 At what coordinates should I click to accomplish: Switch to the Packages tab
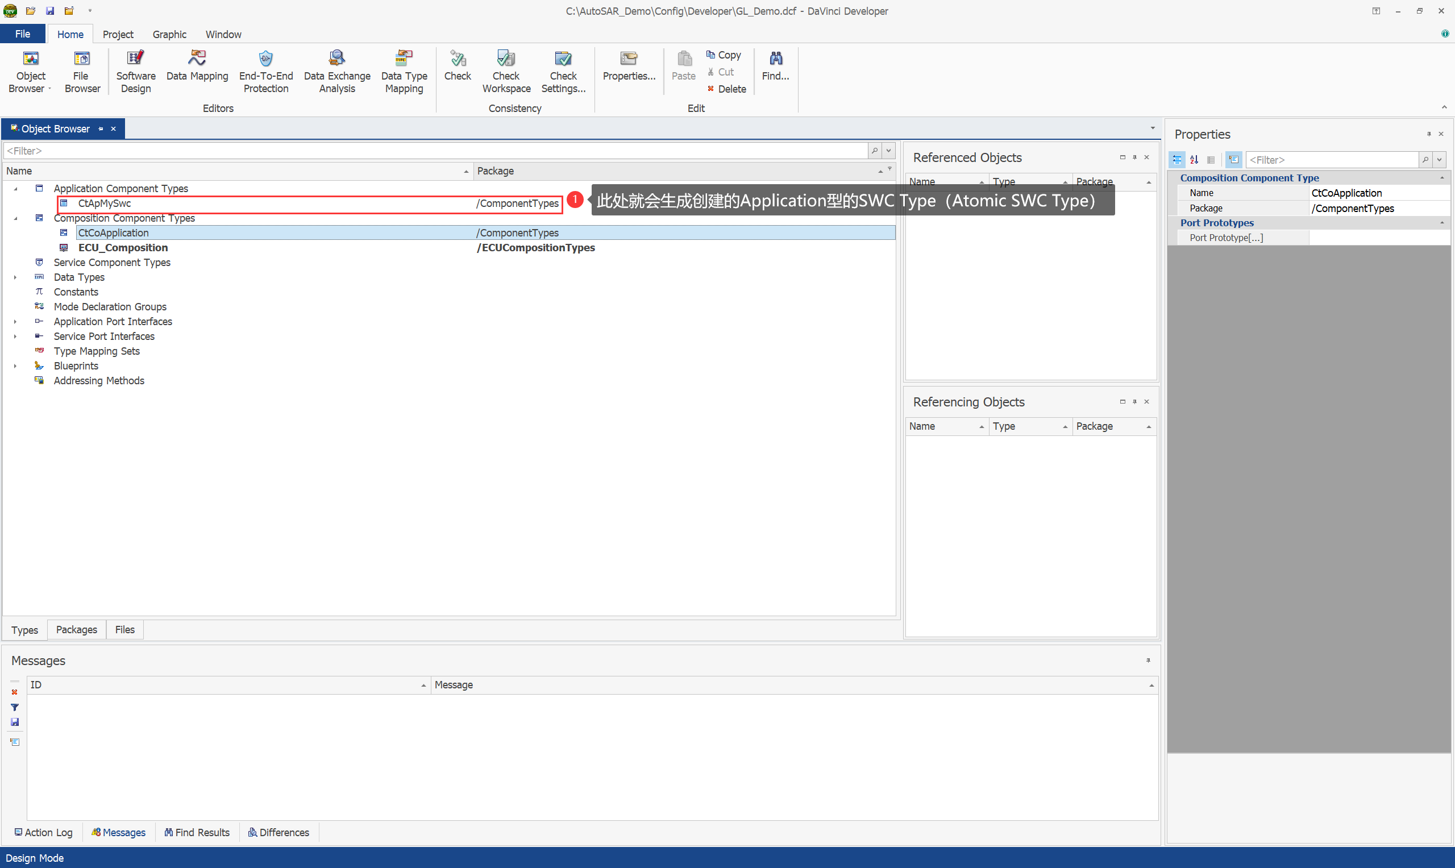pyautogui.click(x=76, y=629)
